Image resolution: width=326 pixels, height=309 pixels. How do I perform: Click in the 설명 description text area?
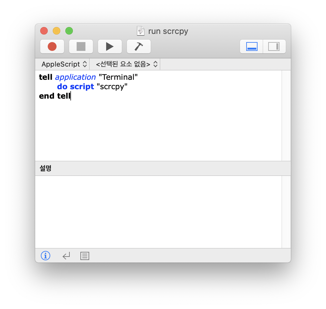coord(158,212)
